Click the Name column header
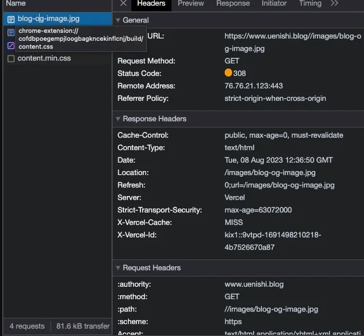This screenshot has height=336, width=364. coord(16,3)
